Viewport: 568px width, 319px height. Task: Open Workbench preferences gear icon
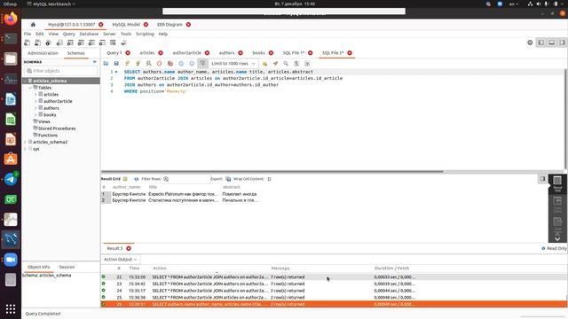click(530, 43)
